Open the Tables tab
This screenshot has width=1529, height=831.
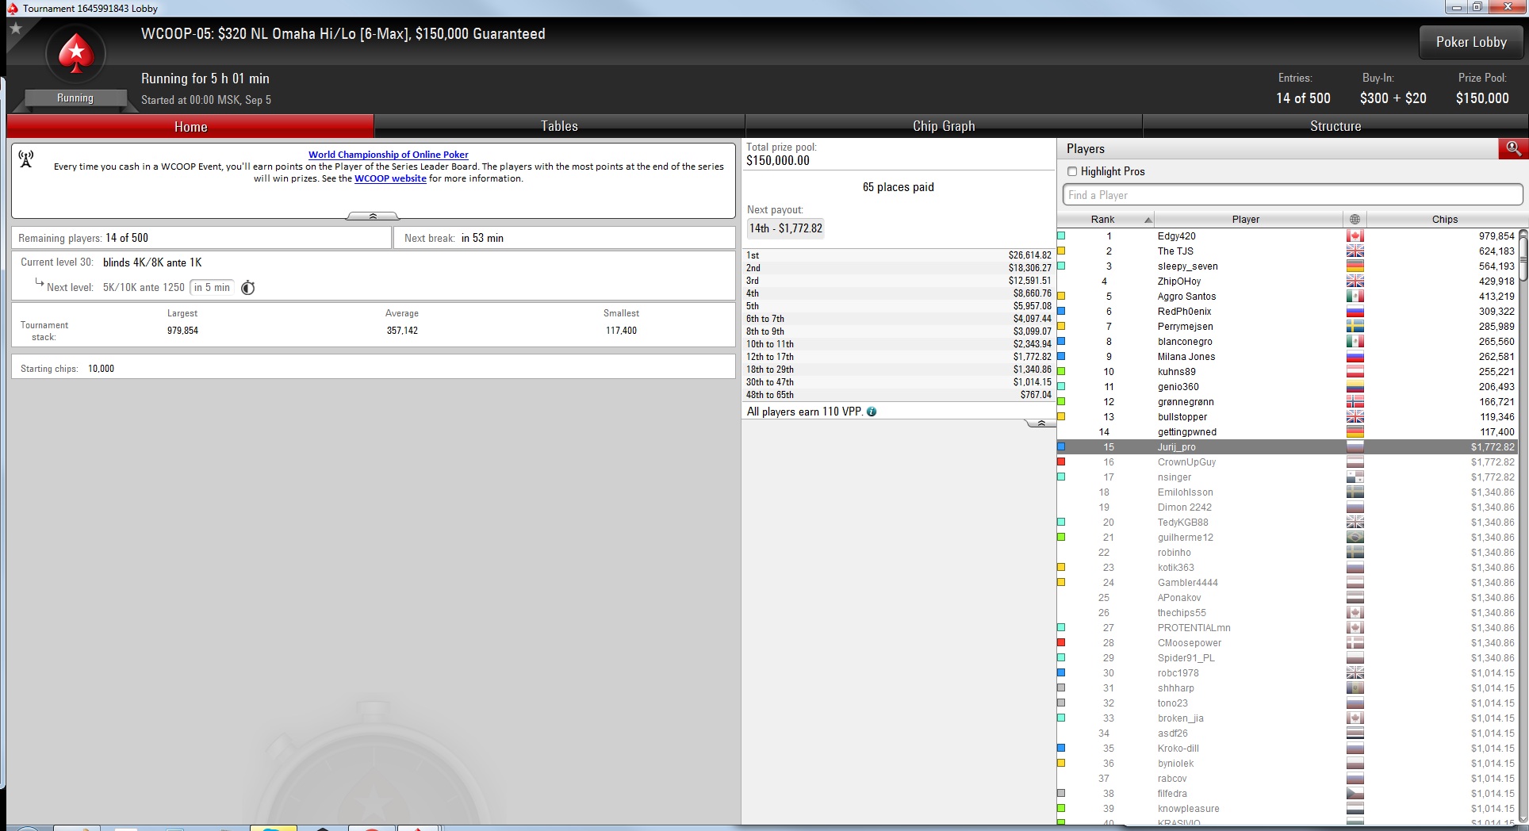[559, 126]
